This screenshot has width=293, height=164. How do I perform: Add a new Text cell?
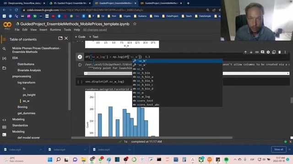pos(93,37)
